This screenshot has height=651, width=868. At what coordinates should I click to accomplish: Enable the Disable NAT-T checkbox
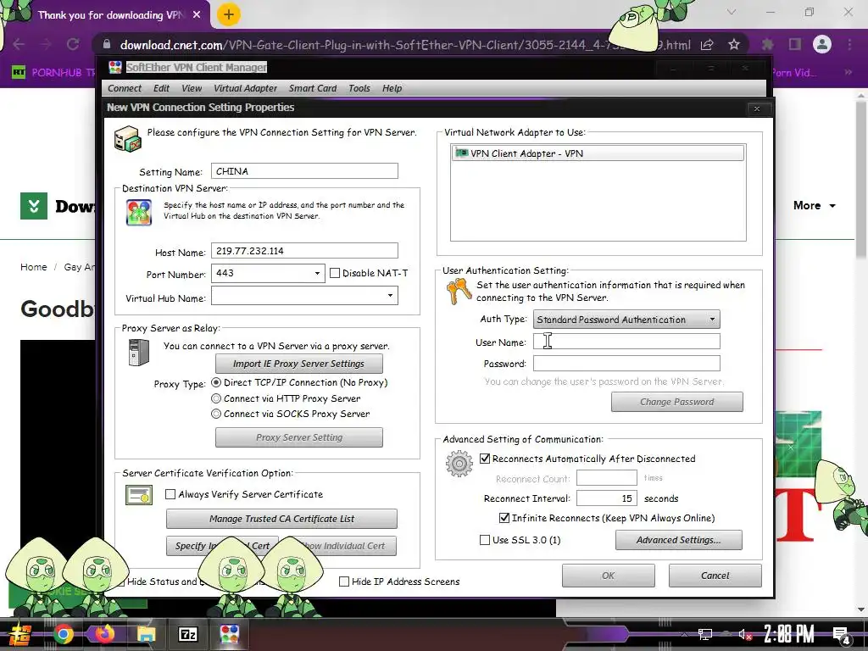334,273
